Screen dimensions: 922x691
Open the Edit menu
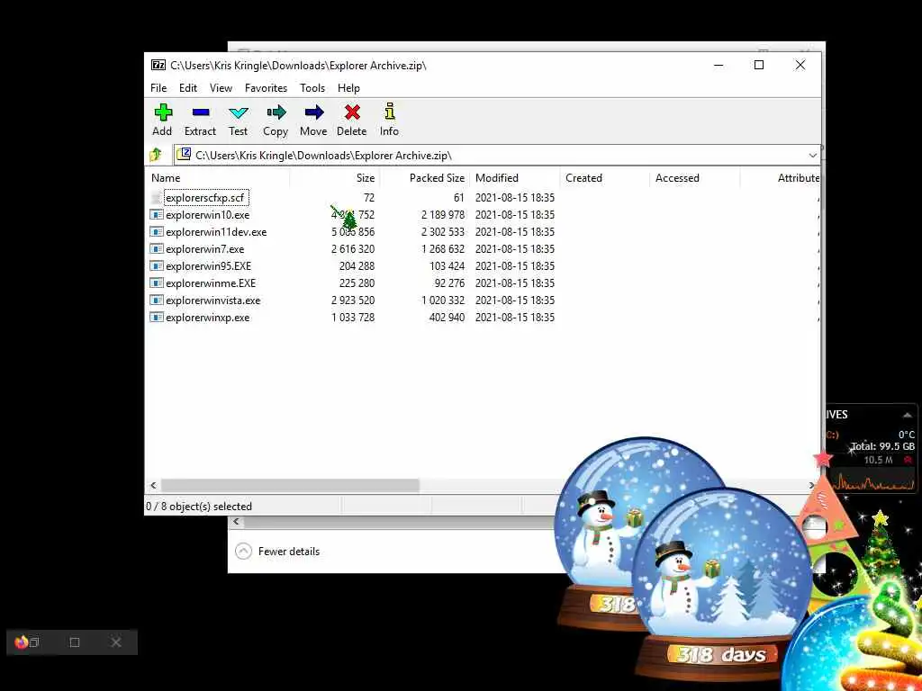[x=188, y=88]
